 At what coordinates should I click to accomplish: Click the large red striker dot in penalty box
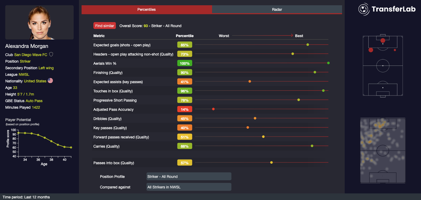click(x=383, y=41)
